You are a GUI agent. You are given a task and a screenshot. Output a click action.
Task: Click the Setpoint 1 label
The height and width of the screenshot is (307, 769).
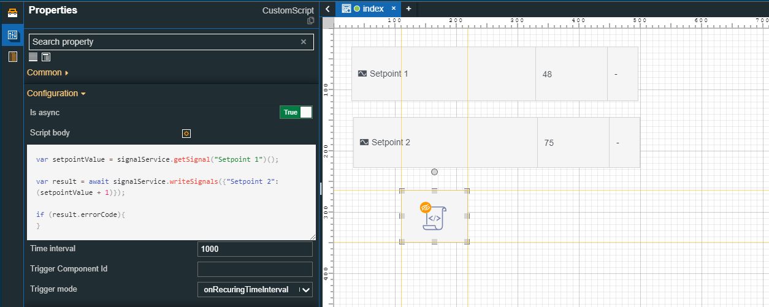point(389,74)
